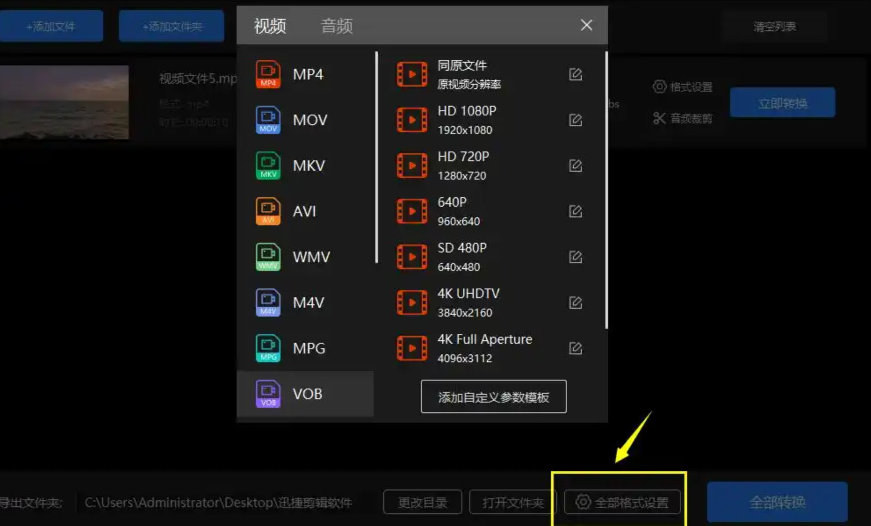Screen dimensions: 871x526
Task: Choose the HD 720P resolution preset
Action: pos(463,166)
